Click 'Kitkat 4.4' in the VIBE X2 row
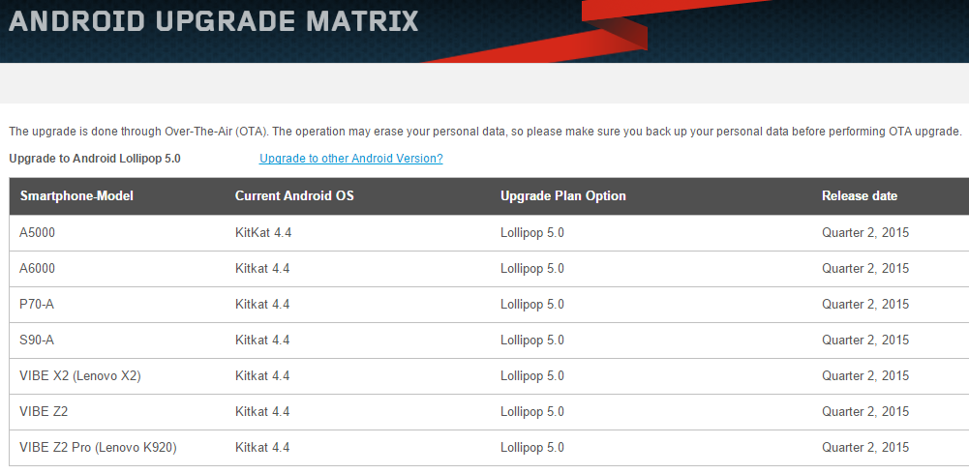The height and width of the screenshot is (474, 969). 262,376
